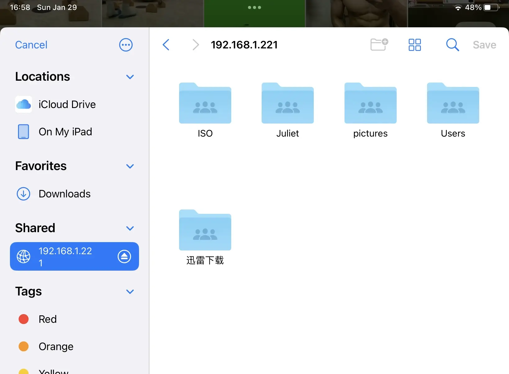Click the forward navigation chevron

[196, 45]
